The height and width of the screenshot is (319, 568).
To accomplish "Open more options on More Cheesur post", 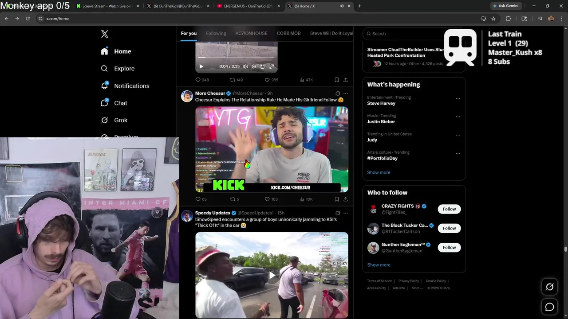I will (346, 93).
